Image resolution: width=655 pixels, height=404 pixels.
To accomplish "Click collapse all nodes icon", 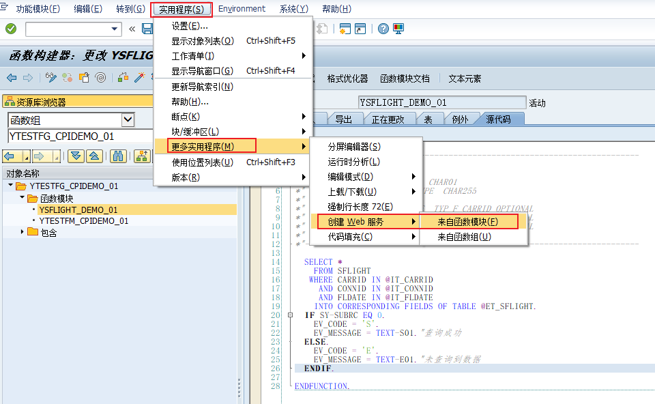I will pyautogui.click(x=94, y=156).
